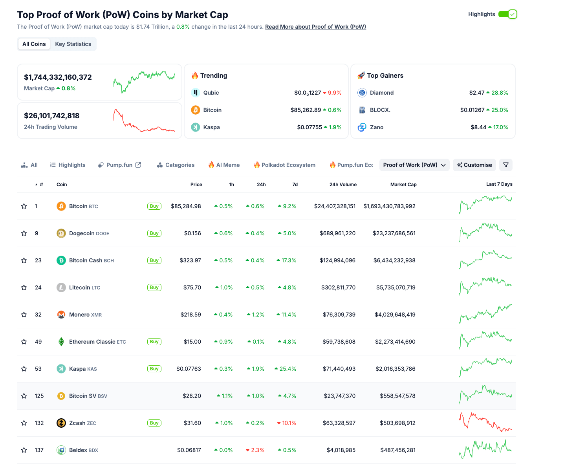Expand the Customise options

pos(474,165)
